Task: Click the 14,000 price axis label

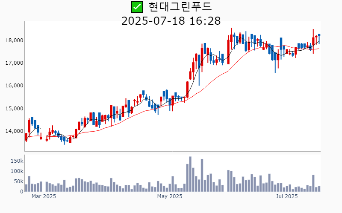Action: [x=14, y=131]
